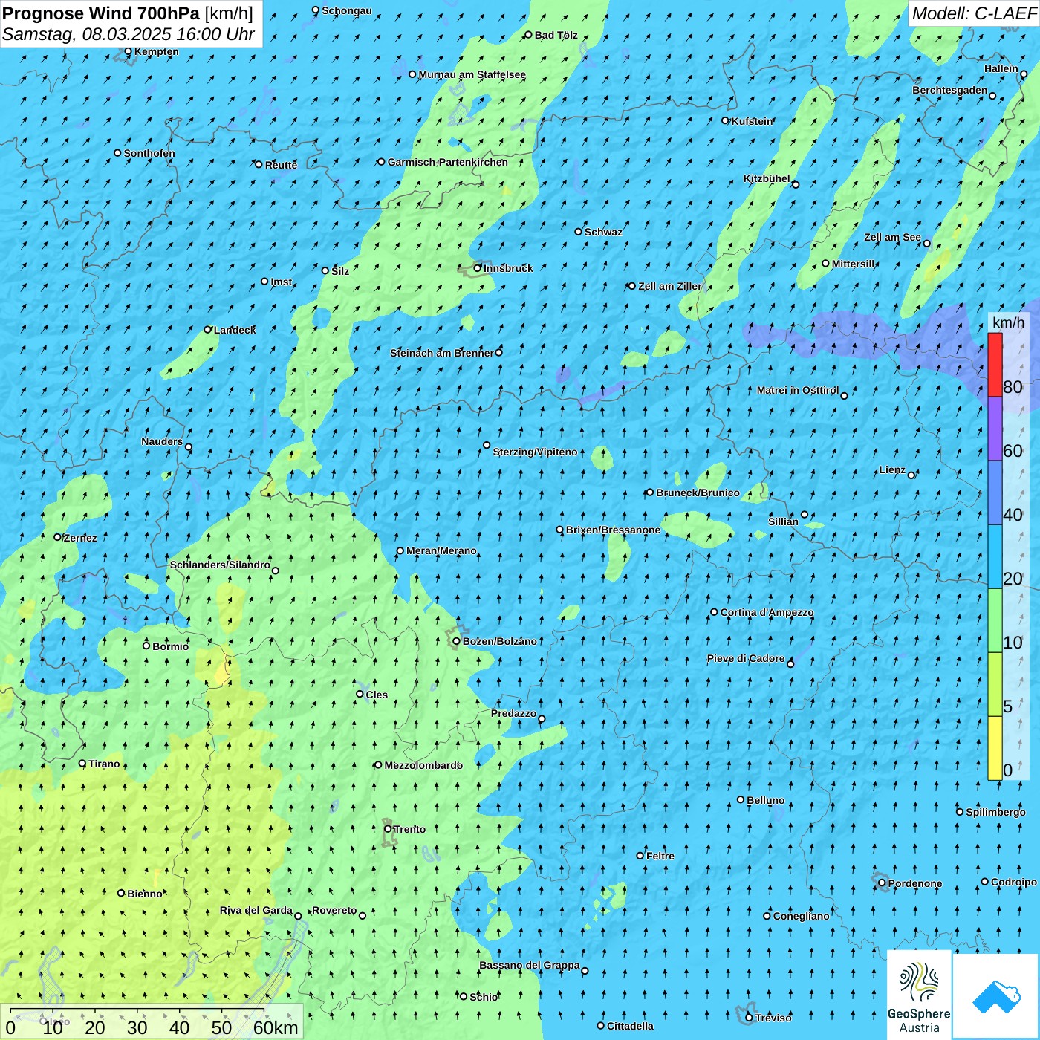Click the 'Sillian' label
The image size is (1040, 1040).
(x=783, y=521)
